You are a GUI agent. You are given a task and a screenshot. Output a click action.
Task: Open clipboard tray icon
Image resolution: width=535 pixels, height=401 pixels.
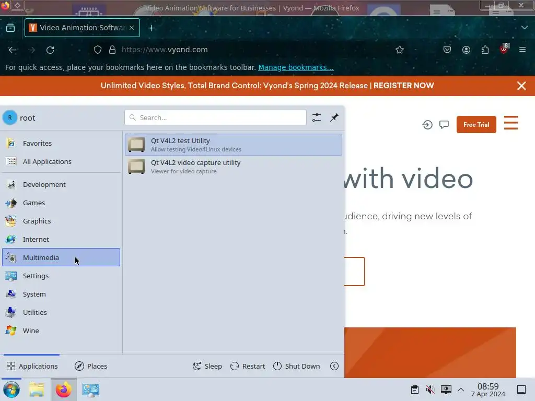click(x=414, y=390)
